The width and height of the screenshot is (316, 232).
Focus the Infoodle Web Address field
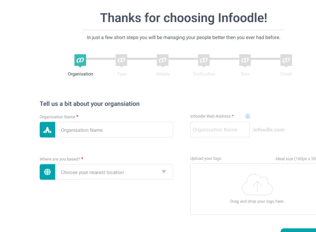pos(220,130)
